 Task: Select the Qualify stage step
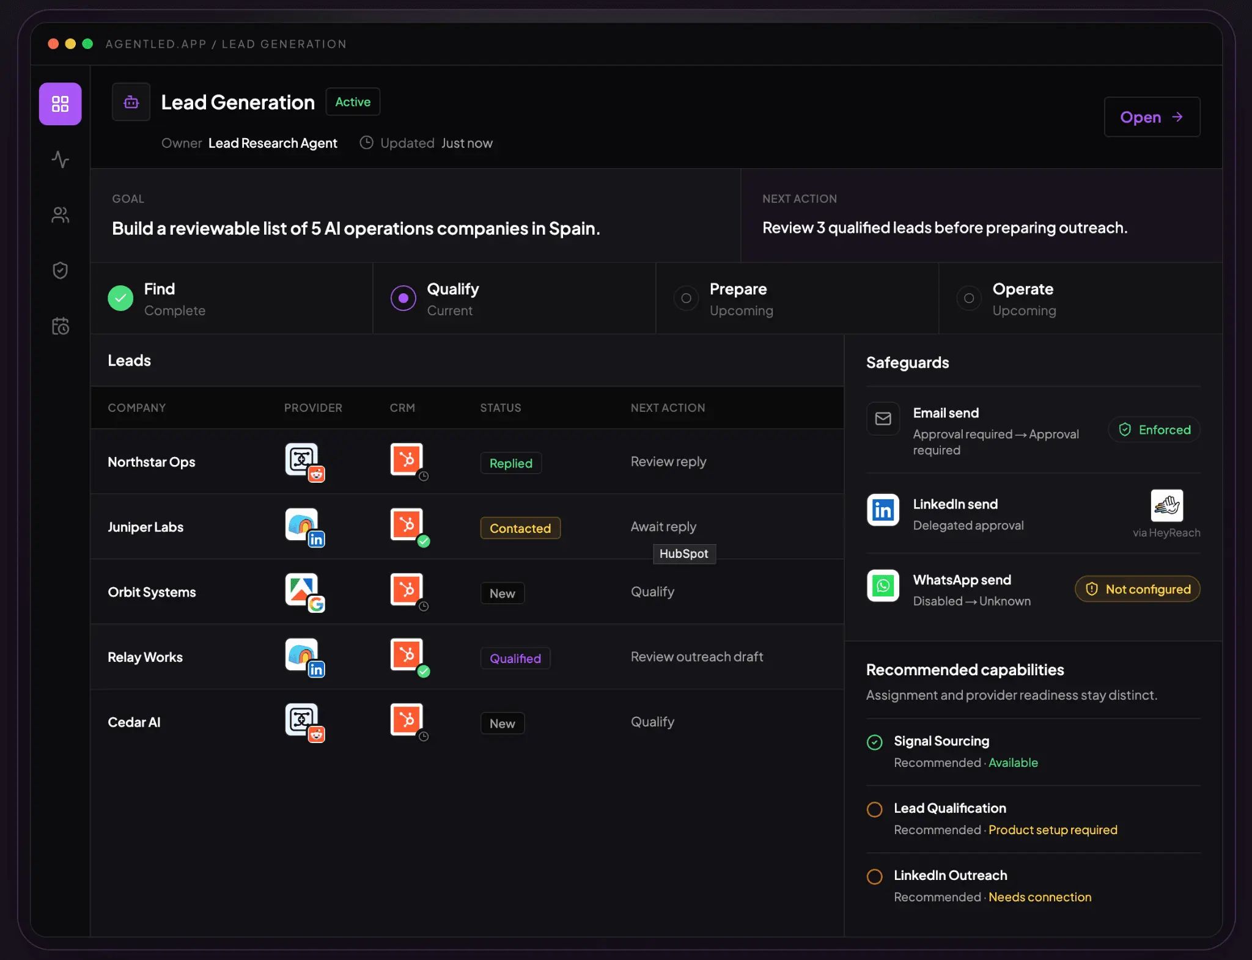pyautogui.click(x=514, y=298)
